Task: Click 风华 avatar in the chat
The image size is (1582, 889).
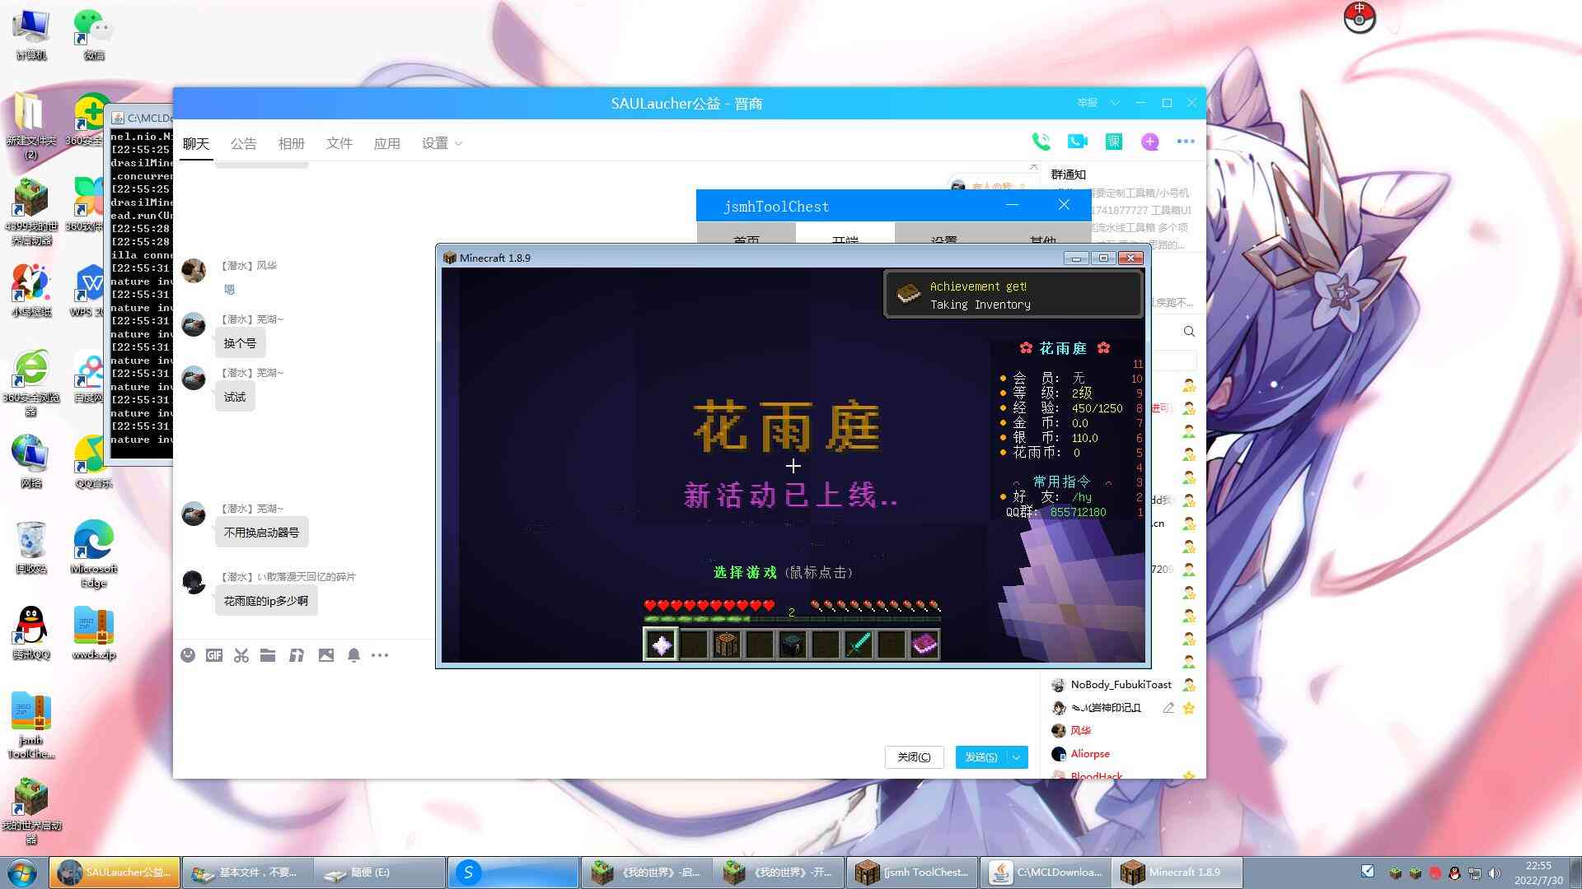Action: (x=194, y=271)
